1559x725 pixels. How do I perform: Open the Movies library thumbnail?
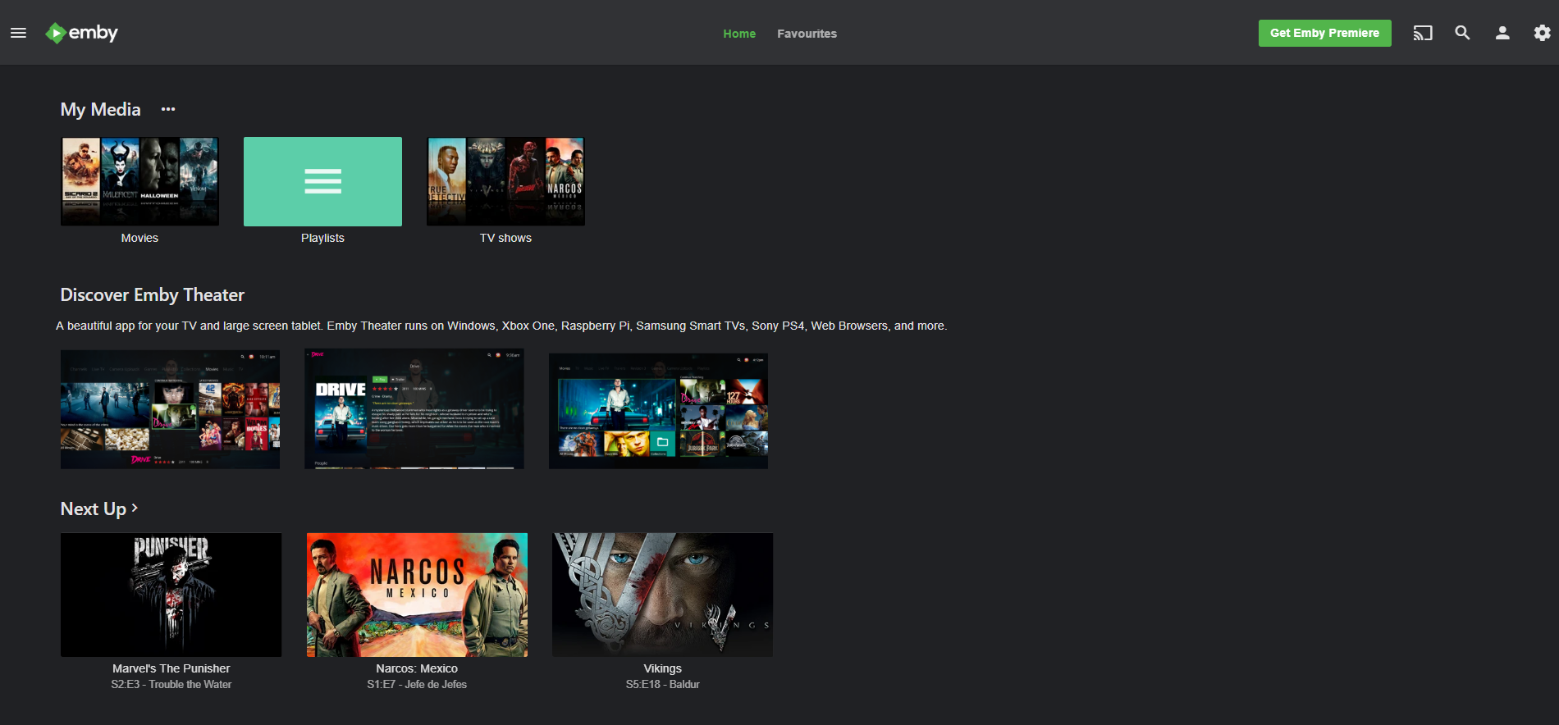[x=139, y=181]
